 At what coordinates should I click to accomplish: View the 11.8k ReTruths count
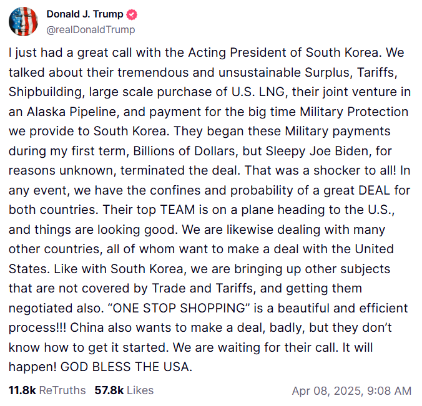pyautogui.click(x=22, y=390)
